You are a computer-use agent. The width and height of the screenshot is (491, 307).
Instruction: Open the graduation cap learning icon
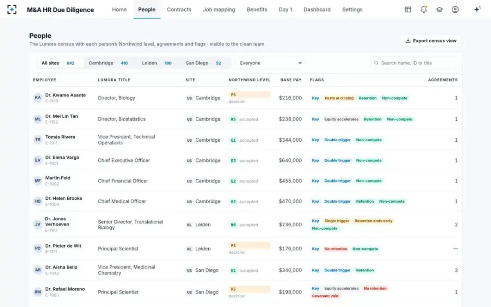439,9
